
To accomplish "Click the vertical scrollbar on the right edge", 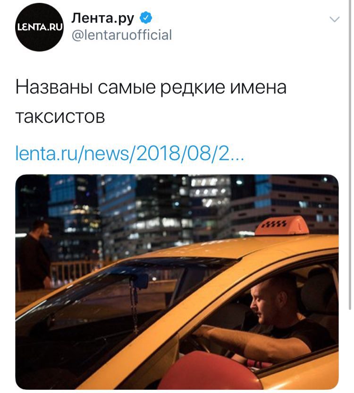I will tap(350, 155).
